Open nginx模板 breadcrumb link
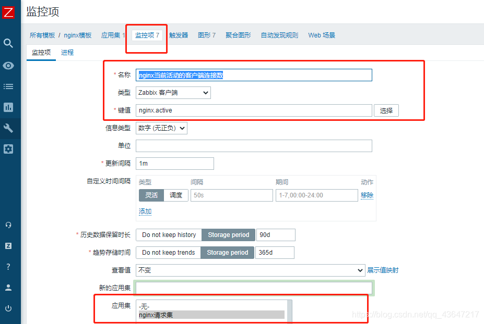The height and width of the screenshot is (324, 484). 78,35
